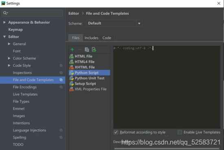Click the PyCharm icon in the title bar
The width and height of the screenshot is (224, 150).
pos(3,3)
